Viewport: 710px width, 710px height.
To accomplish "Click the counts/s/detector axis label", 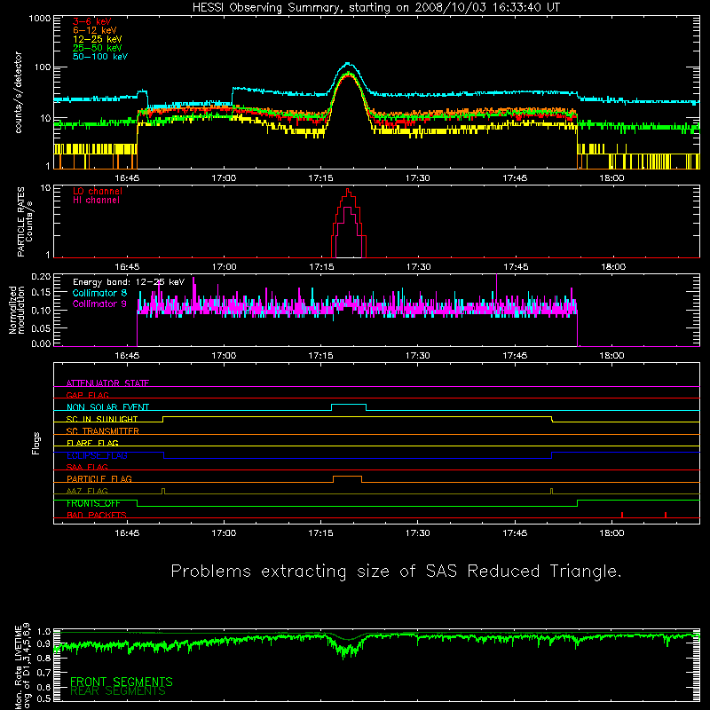I will 19,92.
